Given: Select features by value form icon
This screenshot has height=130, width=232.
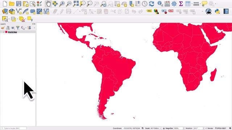Looking at the screenshot, I should [13, 19].
